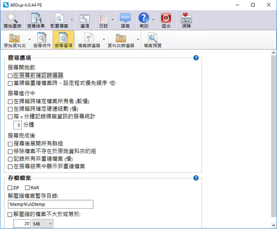Close the AllDup window

(268, 5)
